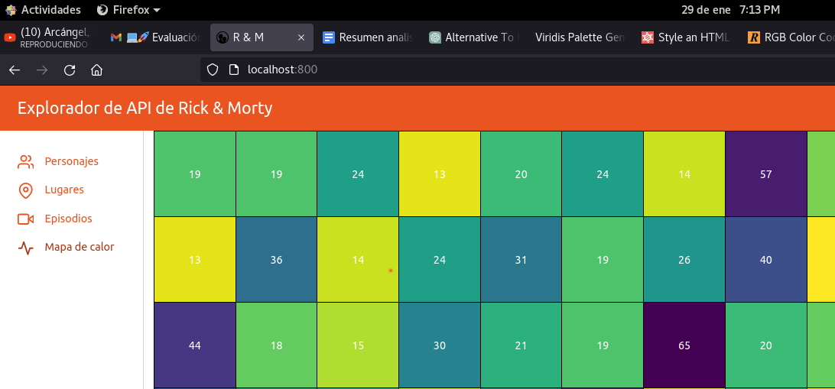Click the green heatmap cell showing 21
This screenshot has width=835, height=389.
tap(521, 345)
